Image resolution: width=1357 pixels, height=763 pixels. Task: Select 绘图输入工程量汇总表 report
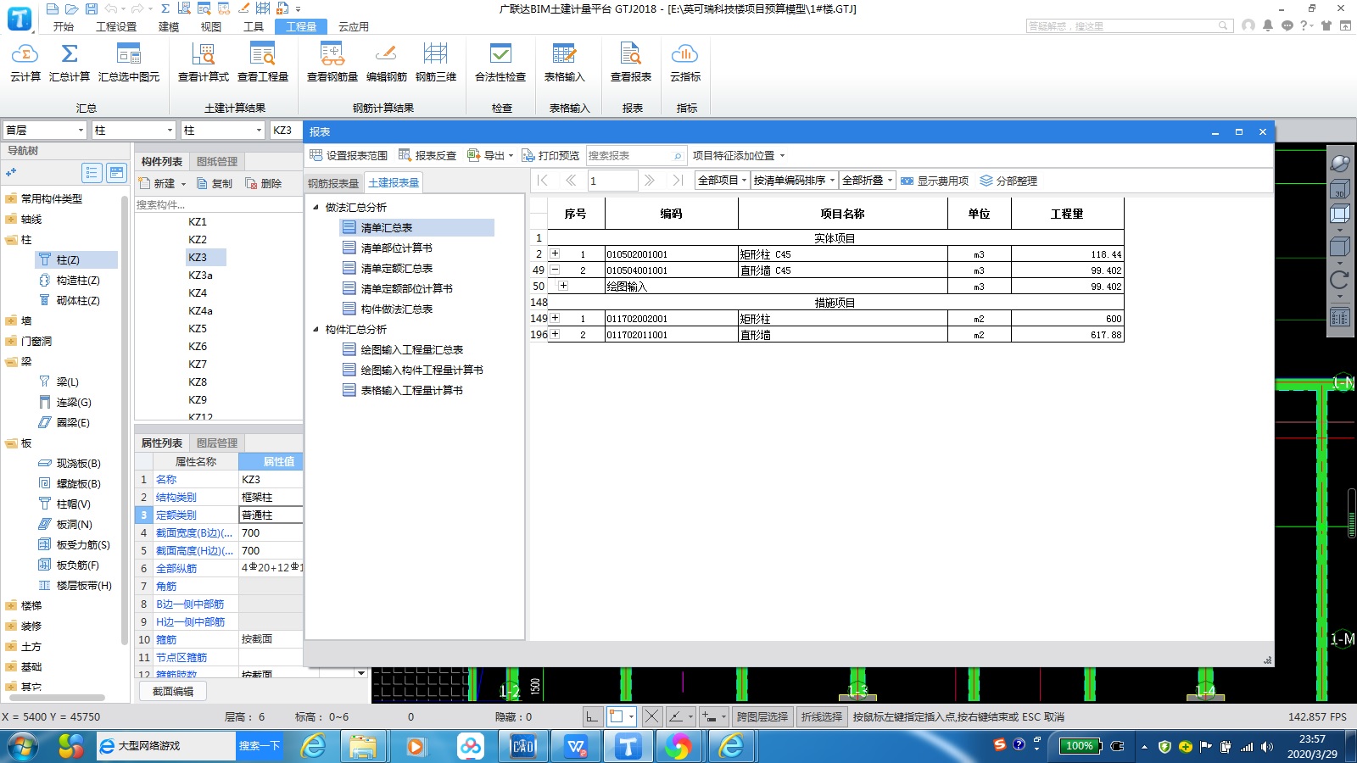pyautogui.click(x=411, y=349)
